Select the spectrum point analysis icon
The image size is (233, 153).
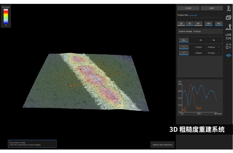pos(229,27)
